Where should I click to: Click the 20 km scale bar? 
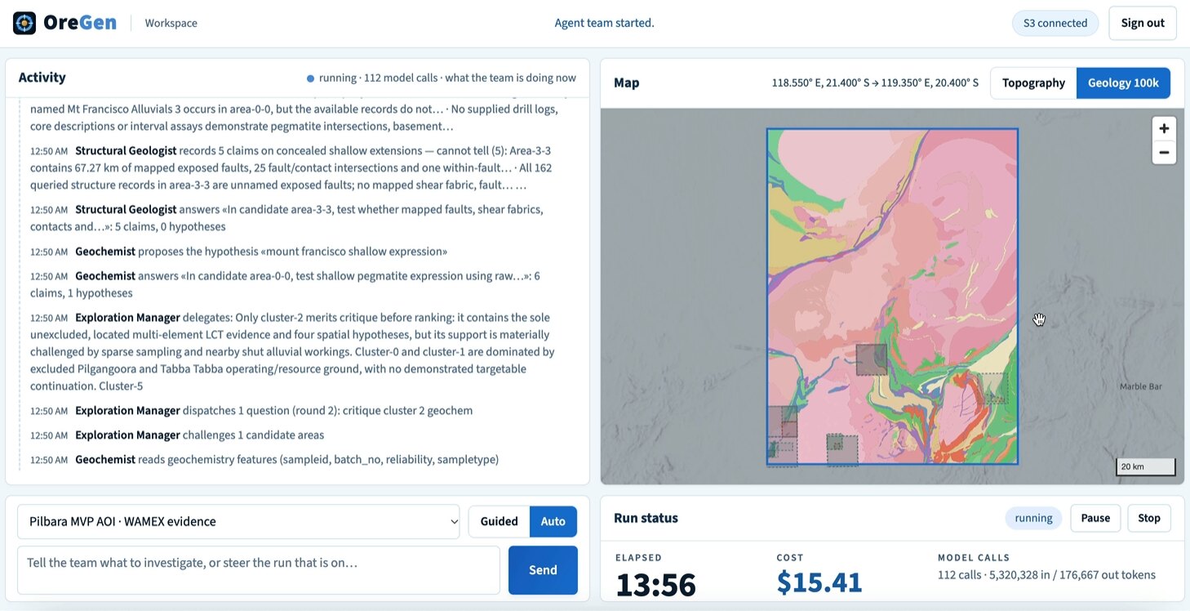1146,466
